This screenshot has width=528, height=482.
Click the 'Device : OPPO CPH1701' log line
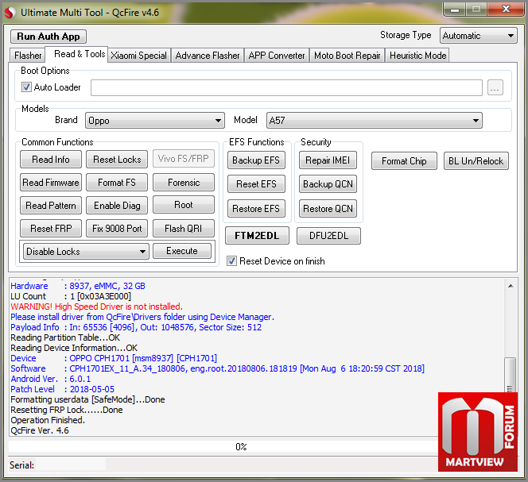pyautogui.click(x=114, y=358)
